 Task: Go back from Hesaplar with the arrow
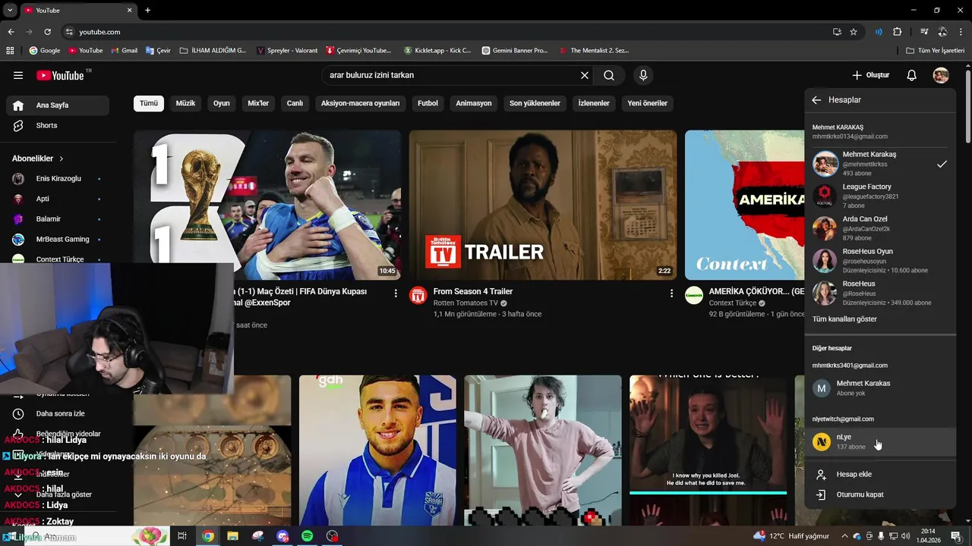(x=816, y=100)
